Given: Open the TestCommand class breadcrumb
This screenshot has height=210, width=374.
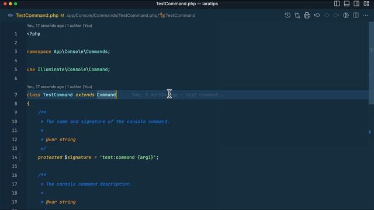Looking at the screenshot, I should point(181,16).
